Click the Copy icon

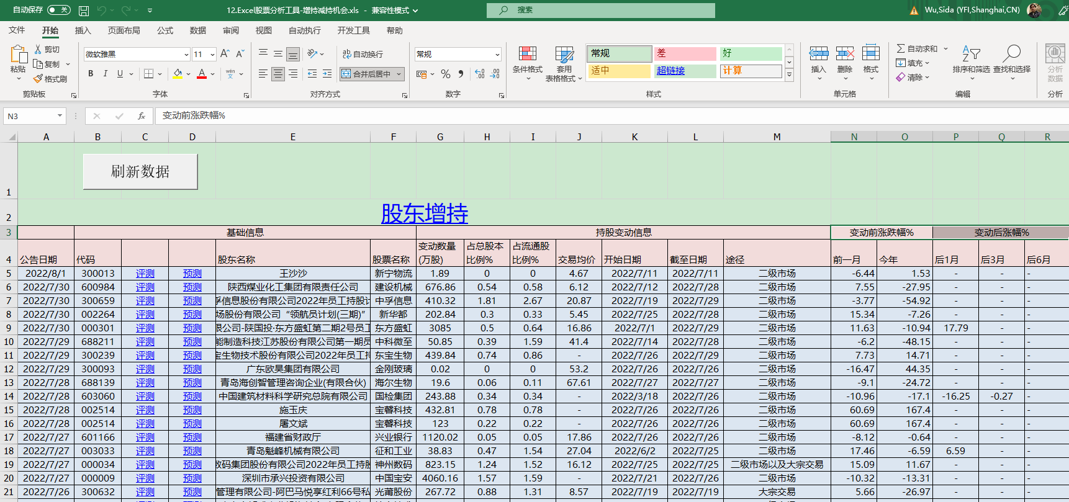pos(38,65)
